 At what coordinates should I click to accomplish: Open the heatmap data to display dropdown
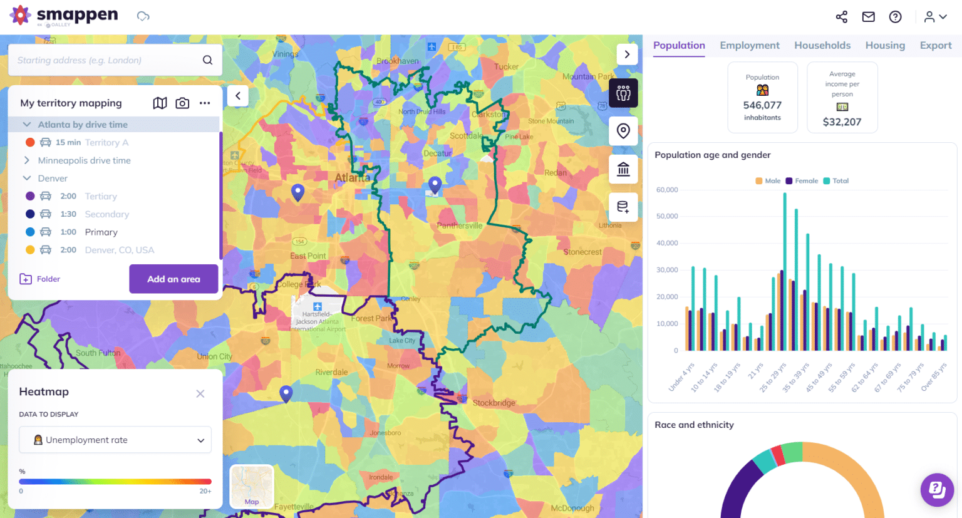[115, 440]
